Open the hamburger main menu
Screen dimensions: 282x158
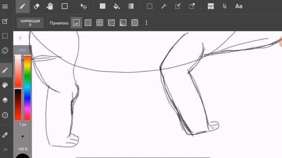point(5,7)
